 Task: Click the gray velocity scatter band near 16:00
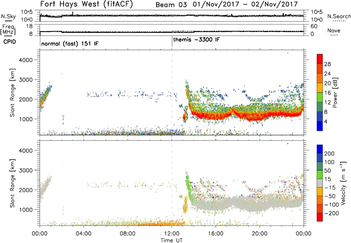[215, 204]
